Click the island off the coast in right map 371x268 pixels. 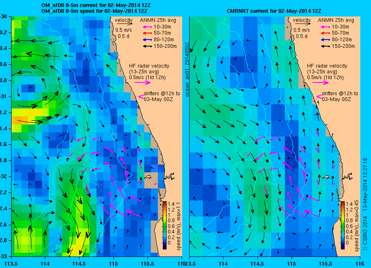pos(326,177)
